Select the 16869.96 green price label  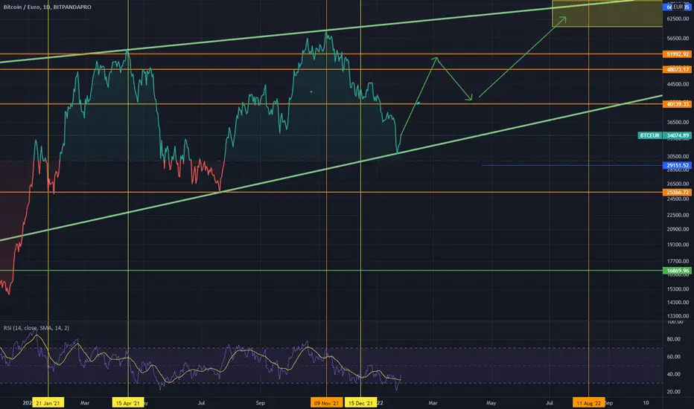(677, 271)
